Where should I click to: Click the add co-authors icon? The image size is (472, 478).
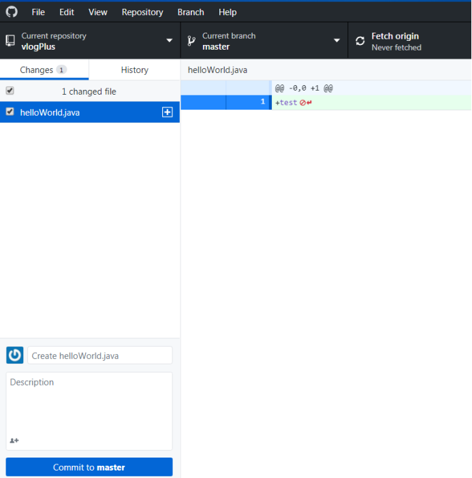click(x=14, y=441)
